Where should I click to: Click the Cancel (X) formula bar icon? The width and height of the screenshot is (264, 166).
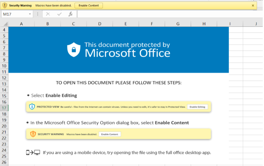[x=48, y=14]
